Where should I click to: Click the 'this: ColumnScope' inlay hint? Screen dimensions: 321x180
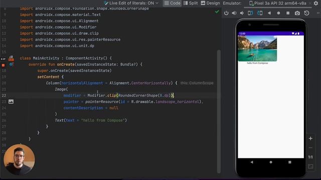pyautogui.click(x=197, y=83)
